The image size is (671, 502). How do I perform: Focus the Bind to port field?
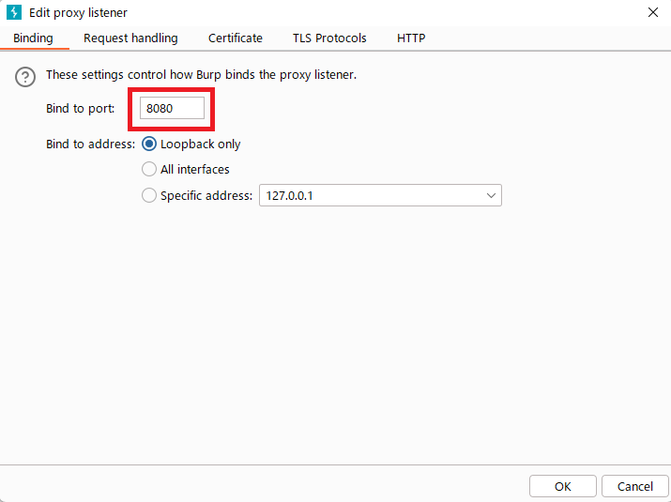(x=172, y=109)
